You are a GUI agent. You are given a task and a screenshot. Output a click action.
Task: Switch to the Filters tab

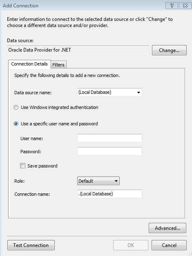[x=58, y=65]
